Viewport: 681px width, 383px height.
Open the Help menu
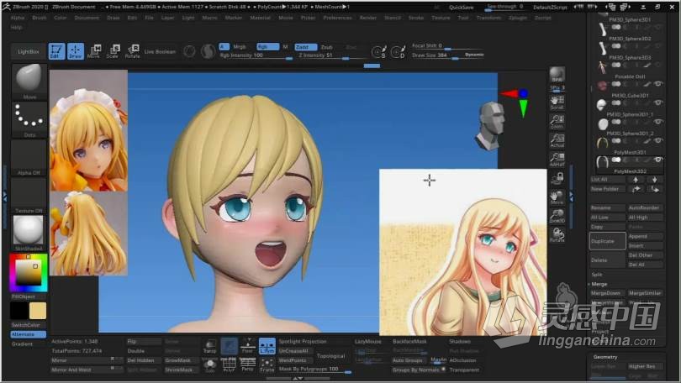[16, 28]
